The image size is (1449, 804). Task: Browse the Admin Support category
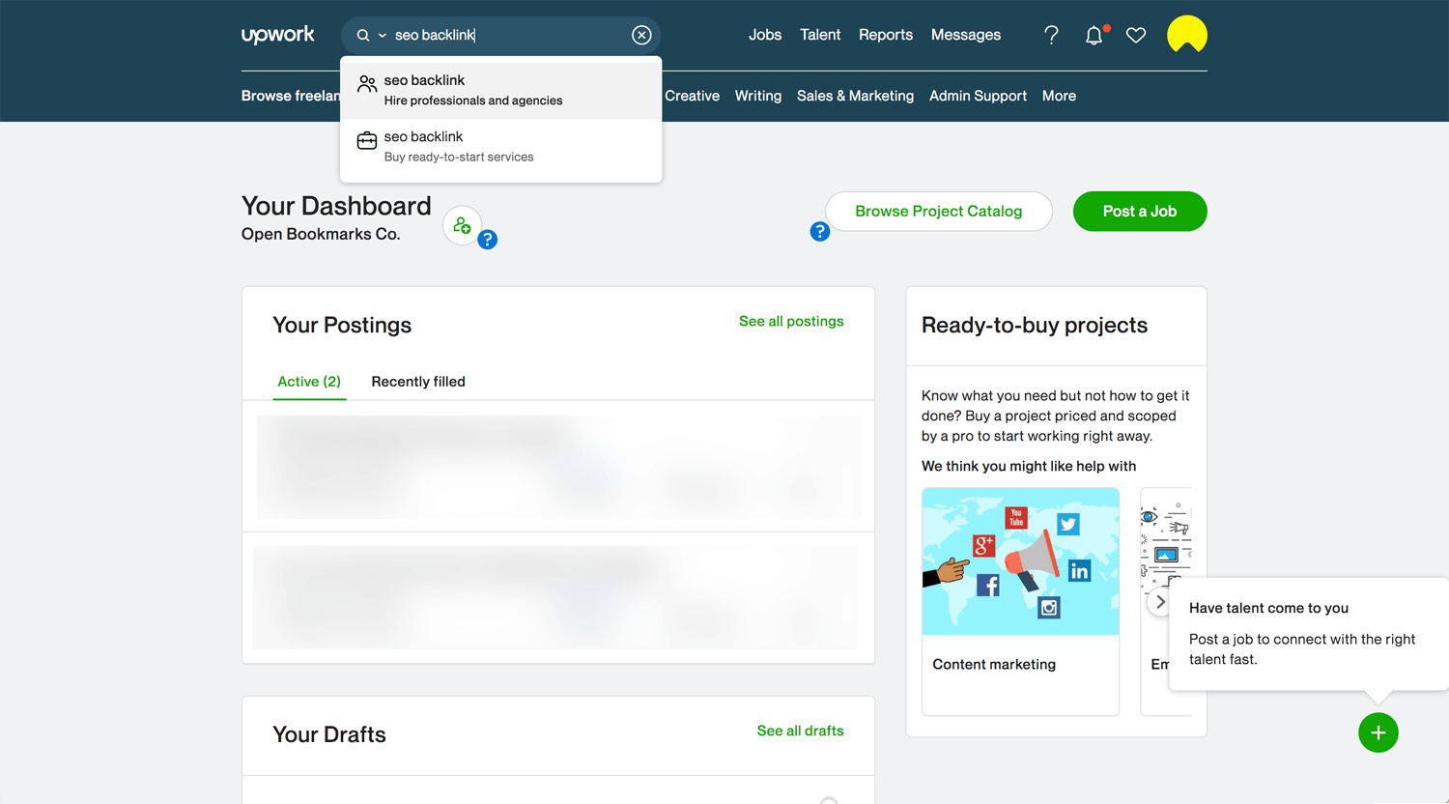[978, 96]
